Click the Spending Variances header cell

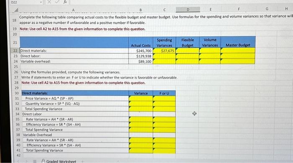click(x=164, y=43)
